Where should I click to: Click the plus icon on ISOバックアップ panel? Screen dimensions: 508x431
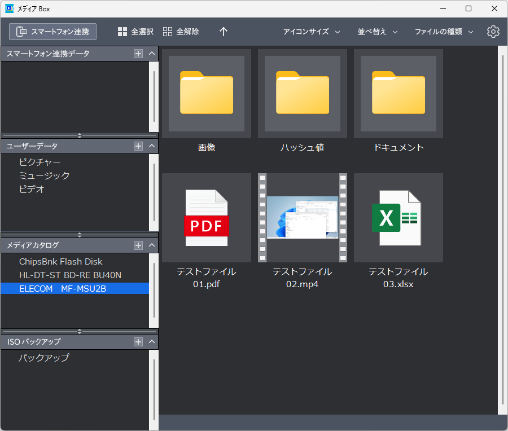pos(139,341)
